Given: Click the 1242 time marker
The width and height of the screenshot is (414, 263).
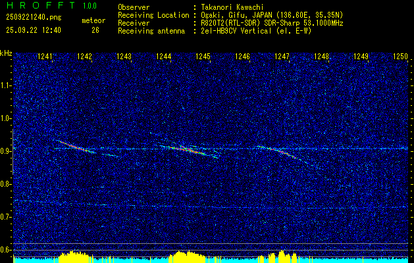Looking at the screenshot, I should pos(84,56).
